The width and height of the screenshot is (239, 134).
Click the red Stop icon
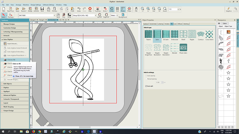pyautogui.click(x=90, y=9)
